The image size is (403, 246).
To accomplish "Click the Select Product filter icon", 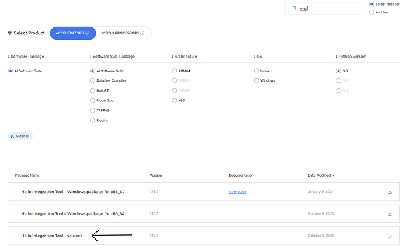I will (9, 33).
